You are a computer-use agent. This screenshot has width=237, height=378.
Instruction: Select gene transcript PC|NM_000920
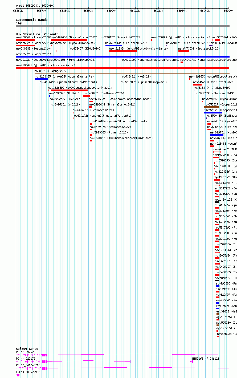pos(122,355)
